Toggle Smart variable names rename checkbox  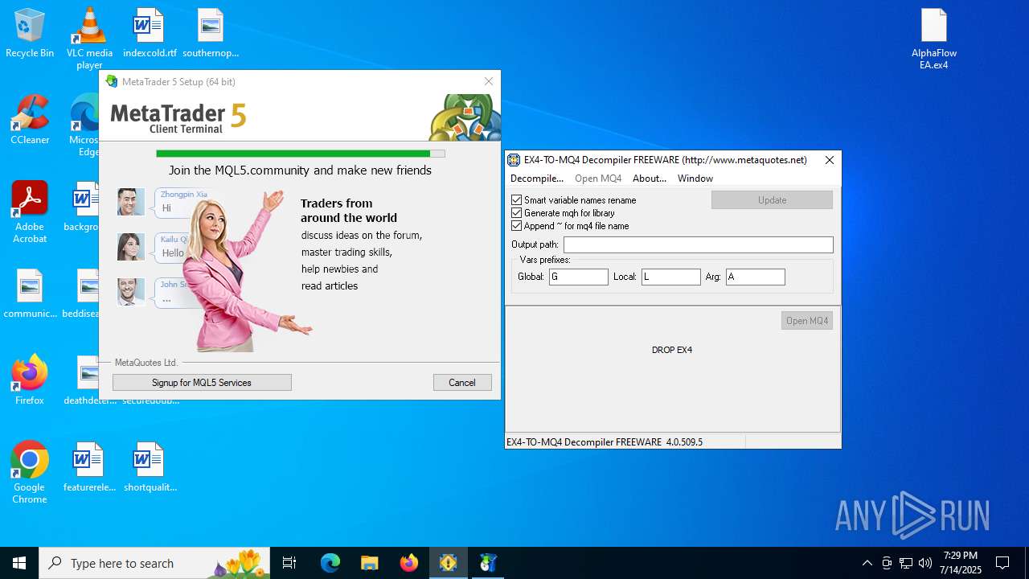click(517, 199)
